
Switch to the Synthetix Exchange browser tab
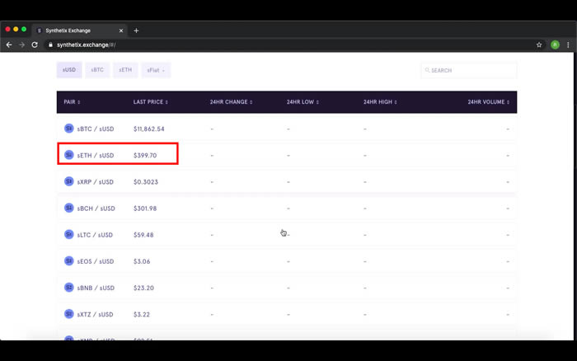point(79,30)
